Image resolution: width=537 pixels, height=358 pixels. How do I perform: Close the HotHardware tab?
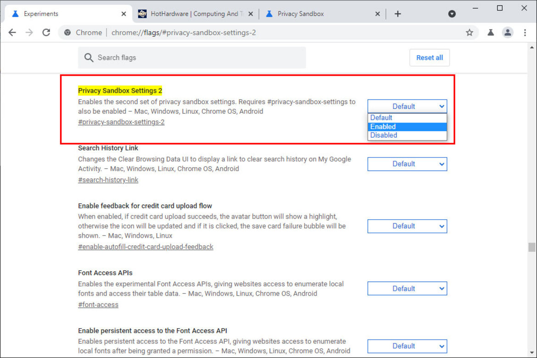pos(251,14)
